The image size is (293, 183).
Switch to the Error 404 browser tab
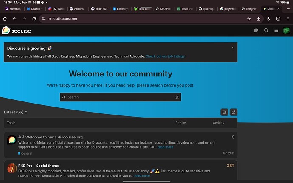[x=99, y=9]
